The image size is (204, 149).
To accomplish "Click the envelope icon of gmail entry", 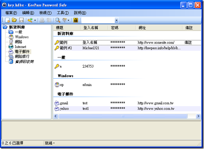I will 57,103.
